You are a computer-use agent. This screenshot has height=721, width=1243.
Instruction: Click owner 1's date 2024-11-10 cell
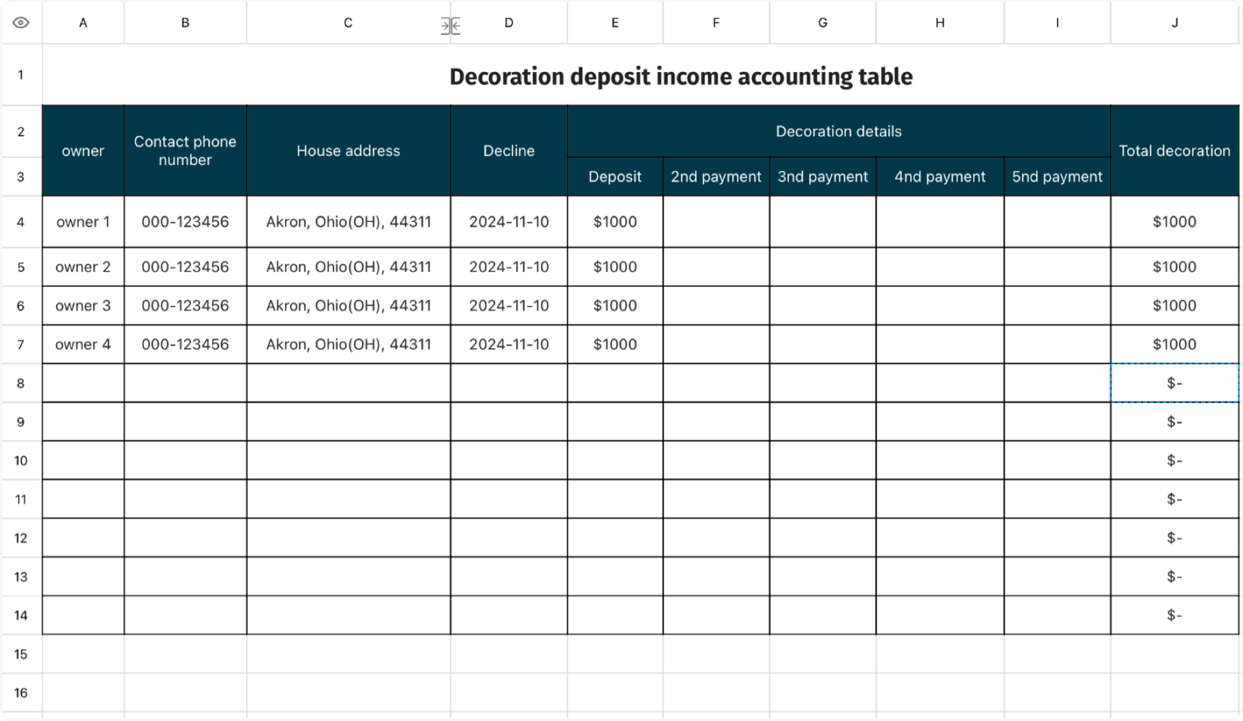coord(509,222)
